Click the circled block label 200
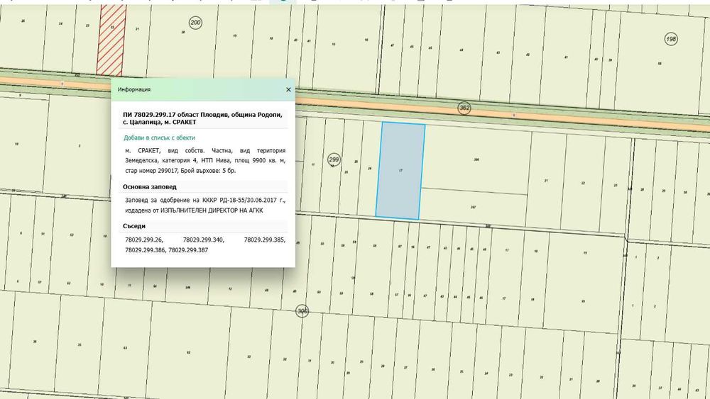Viewport: 710px width, 399px height. [x=195, y=23]
